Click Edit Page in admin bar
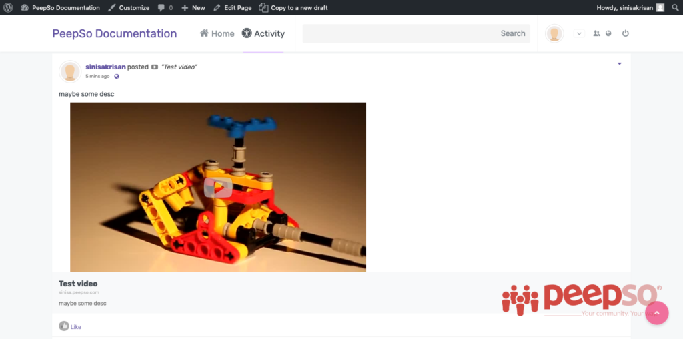 click(233, 8)
